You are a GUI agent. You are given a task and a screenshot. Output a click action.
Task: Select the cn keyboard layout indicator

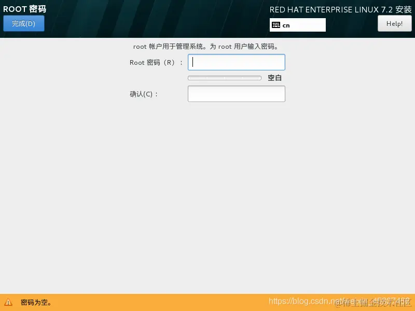[297, 25]
